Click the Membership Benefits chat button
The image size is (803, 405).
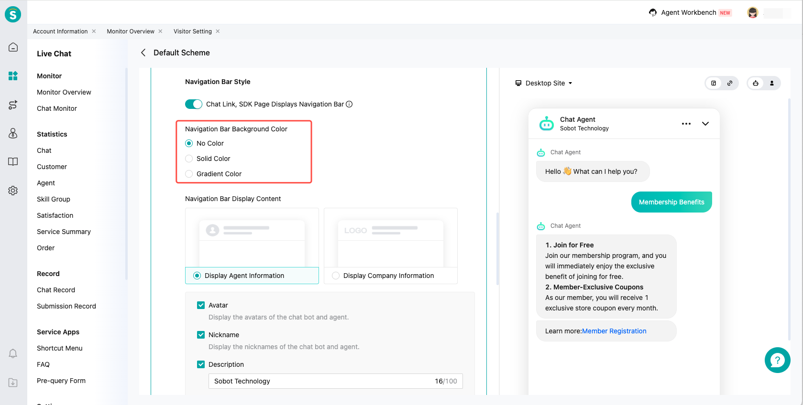point(671,202)
